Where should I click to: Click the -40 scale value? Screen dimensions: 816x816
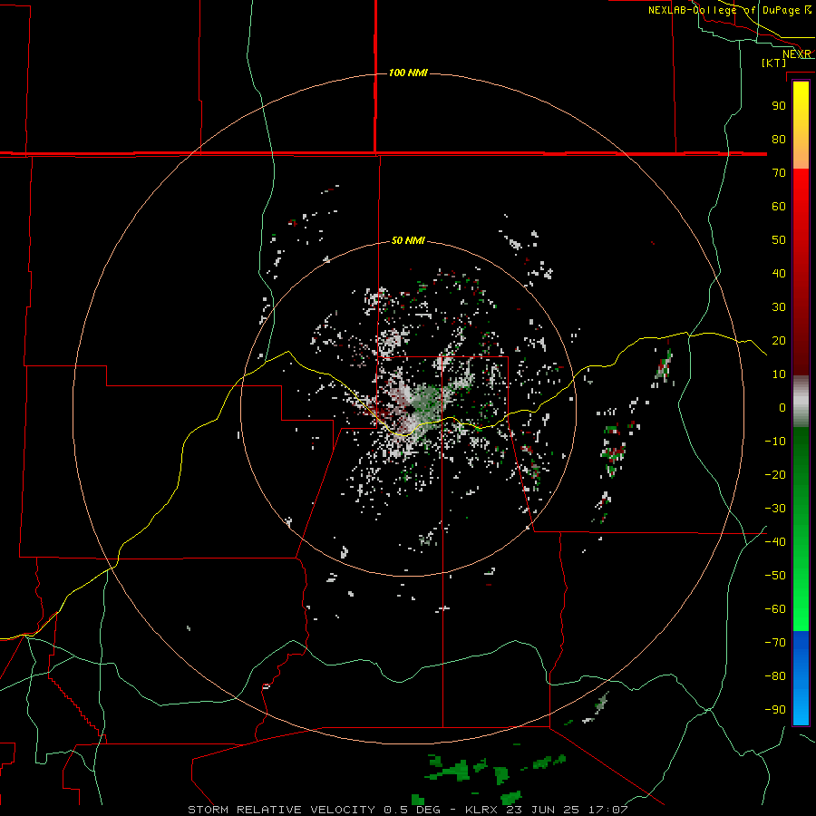pos(775,542)
